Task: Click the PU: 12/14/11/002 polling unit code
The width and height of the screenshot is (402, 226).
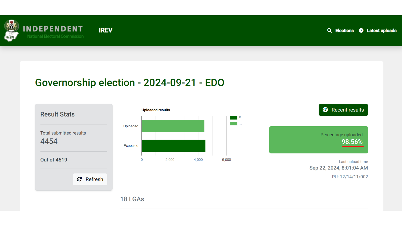Action: pos(350,177)
